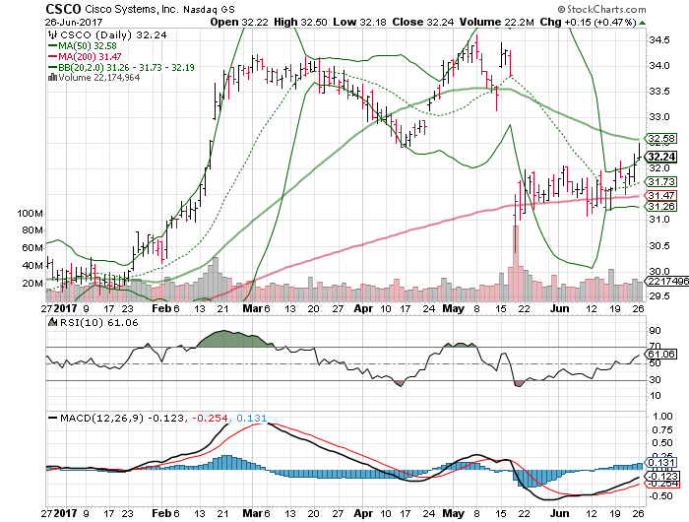Click the bold 32.24 last-price tag

(661, 157)
